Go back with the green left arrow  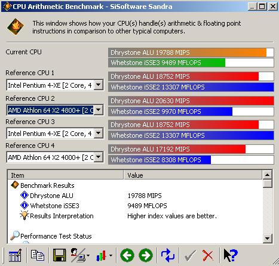[x=127, y=255]
